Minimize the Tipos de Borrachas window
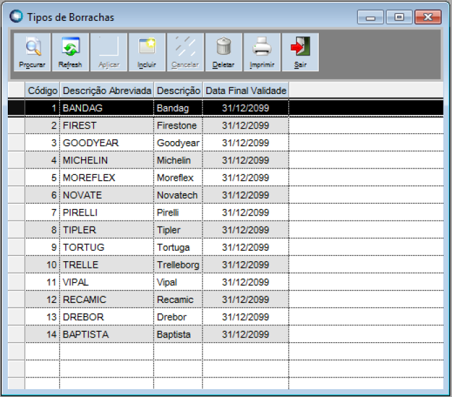 (370, 17)
